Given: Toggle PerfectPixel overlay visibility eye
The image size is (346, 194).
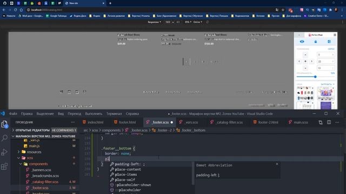Looking at the screenshot, I should (x=302, y=41).
